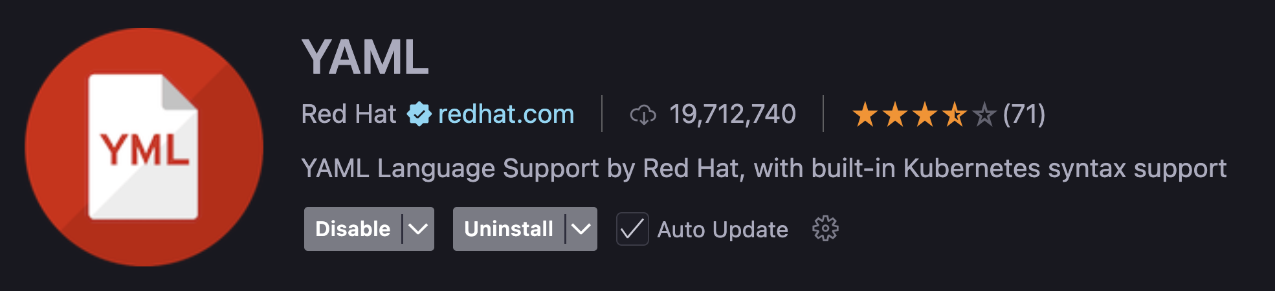
Task: Click the YAML extension title
Action: tap(365, 58)
